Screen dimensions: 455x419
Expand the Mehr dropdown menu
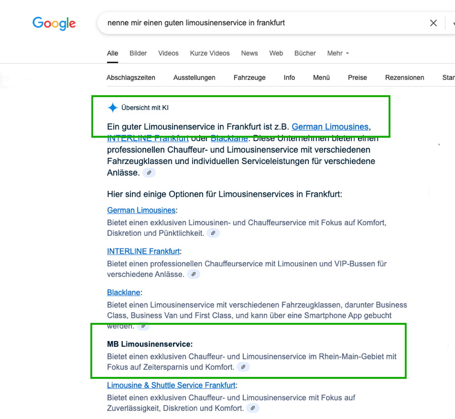(338, 54)
